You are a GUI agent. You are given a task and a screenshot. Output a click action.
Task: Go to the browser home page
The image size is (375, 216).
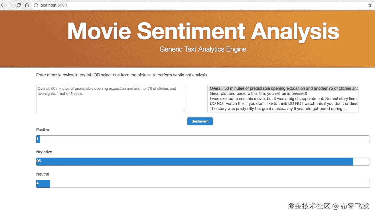(27, 5)
